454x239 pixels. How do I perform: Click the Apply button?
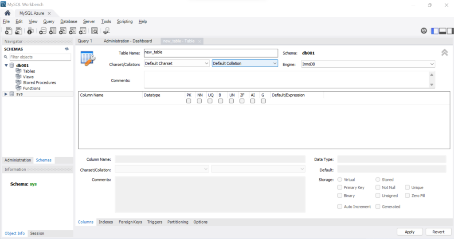409,232
